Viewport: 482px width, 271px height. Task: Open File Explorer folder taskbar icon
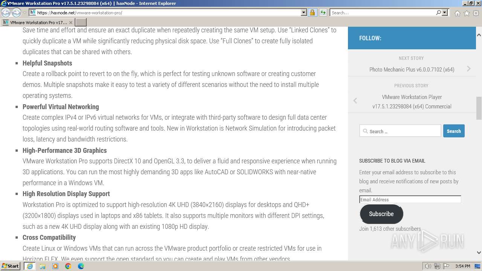point(43,266)
